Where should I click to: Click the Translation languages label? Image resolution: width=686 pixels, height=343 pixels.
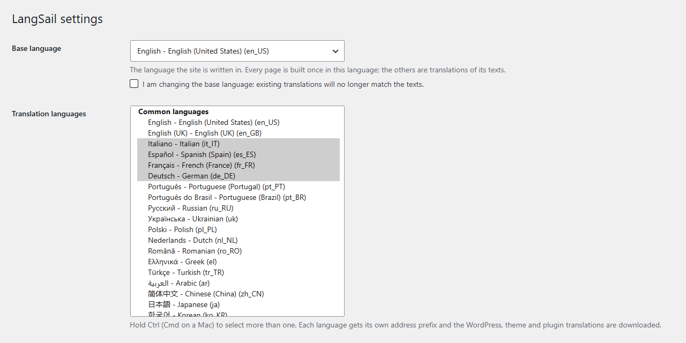click(x=49, y=114)
